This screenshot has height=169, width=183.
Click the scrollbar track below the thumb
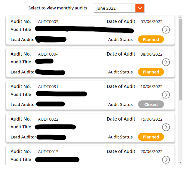[180, 130]
